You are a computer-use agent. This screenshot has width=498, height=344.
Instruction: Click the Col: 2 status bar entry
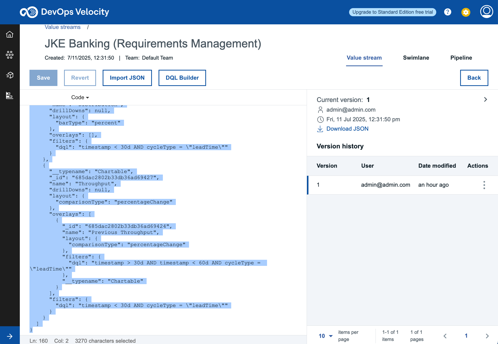coord(61,341)
